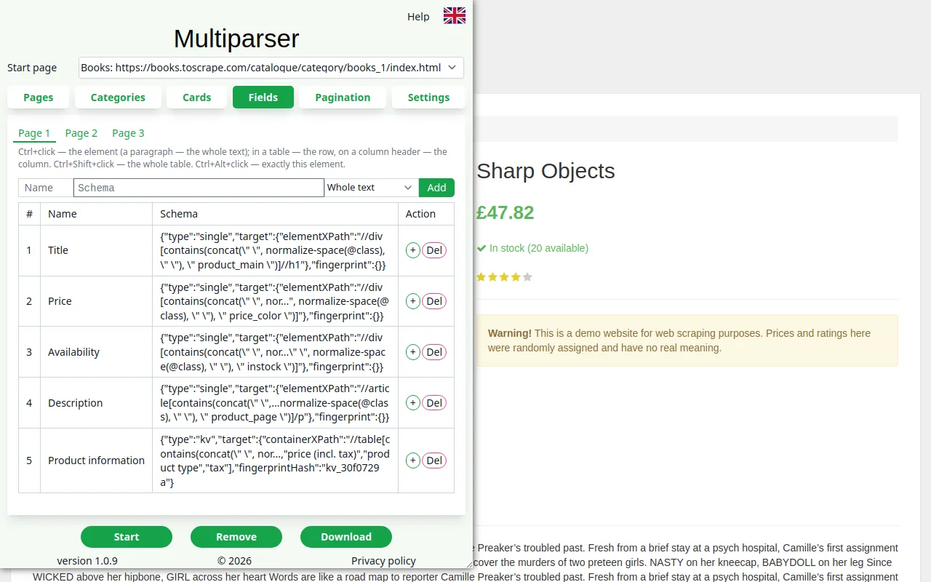931x582 pixels.
Task: Open the Privacy policy link
Action: [x=383, y=561]
